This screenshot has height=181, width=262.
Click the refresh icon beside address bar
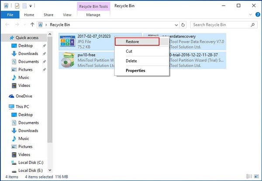tap(183, 25)
